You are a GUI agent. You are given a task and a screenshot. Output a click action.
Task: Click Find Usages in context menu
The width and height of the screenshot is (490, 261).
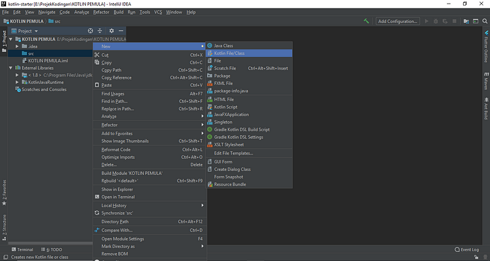[149, 94]
